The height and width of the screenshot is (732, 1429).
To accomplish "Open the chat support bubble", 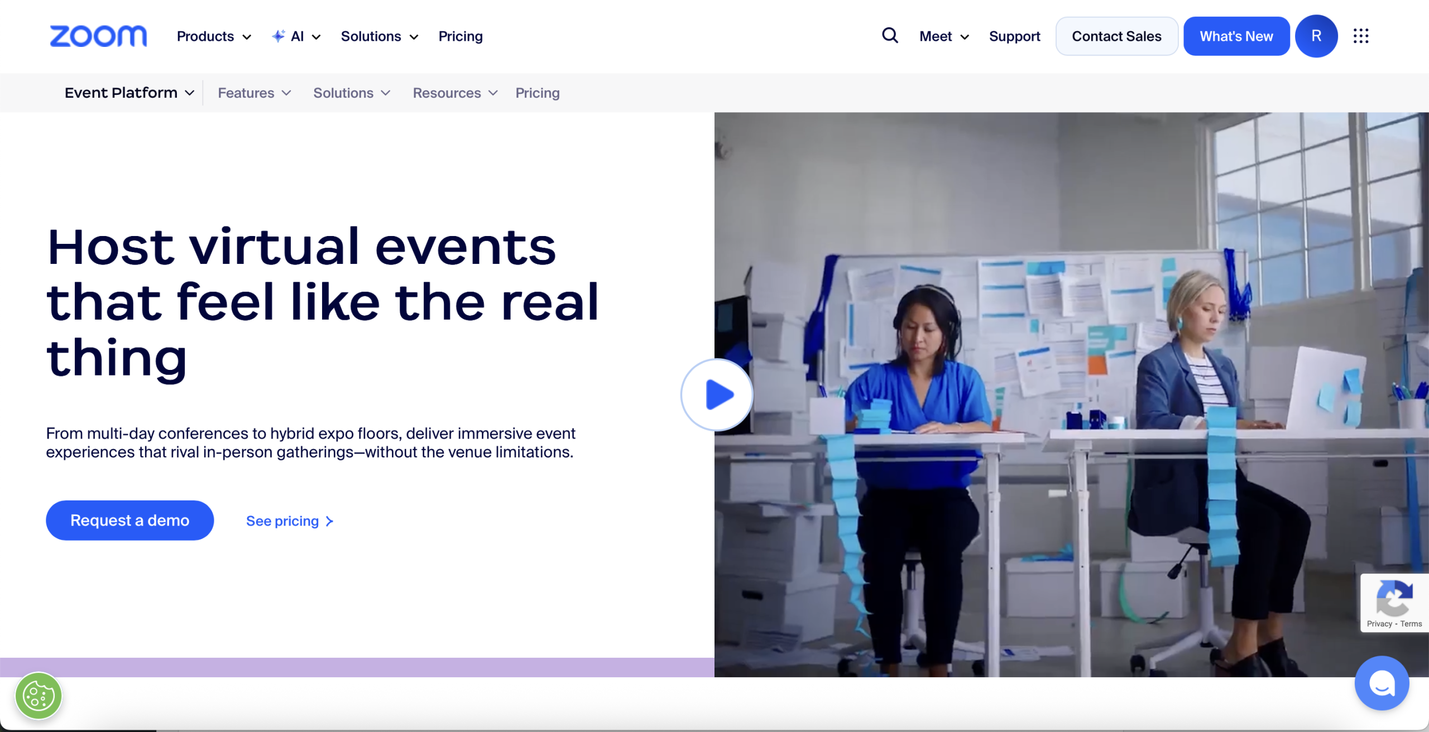I will [1382, 683].
